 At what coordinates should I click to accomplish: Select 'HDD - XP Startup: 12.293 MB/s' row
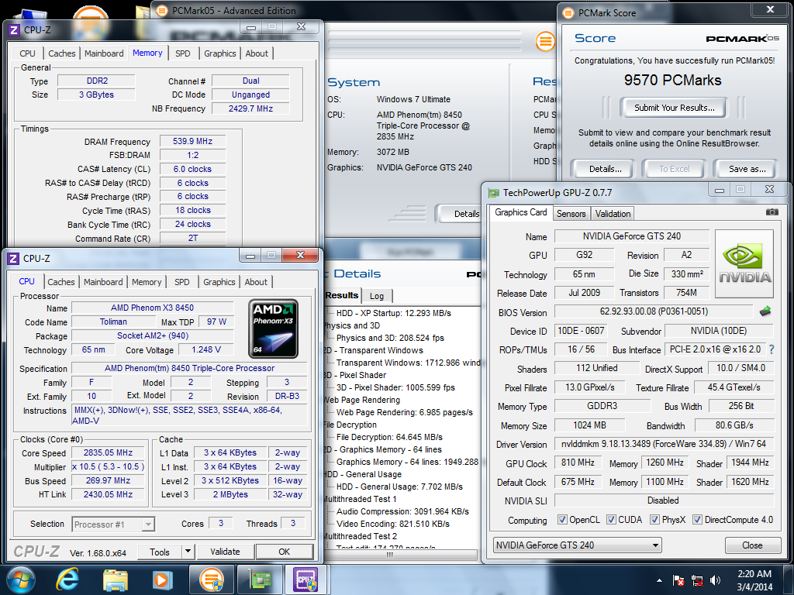click(393, 313)
